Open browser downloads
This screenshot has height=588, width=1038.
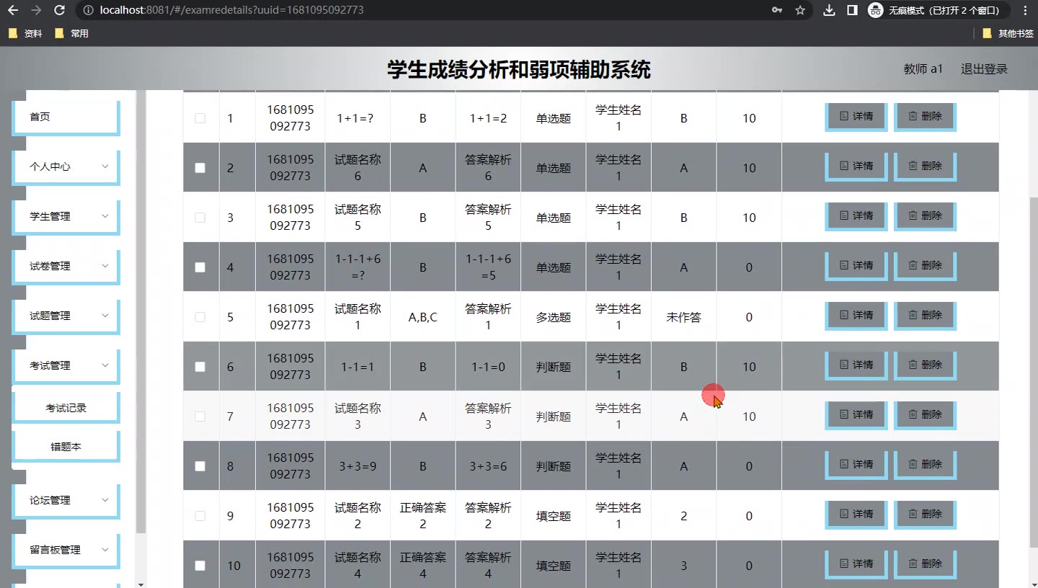click(x=829, y=10)
